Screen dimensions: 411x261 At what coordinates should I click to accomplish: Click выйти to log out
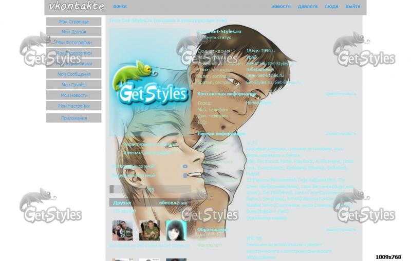[x=352, y=7]
